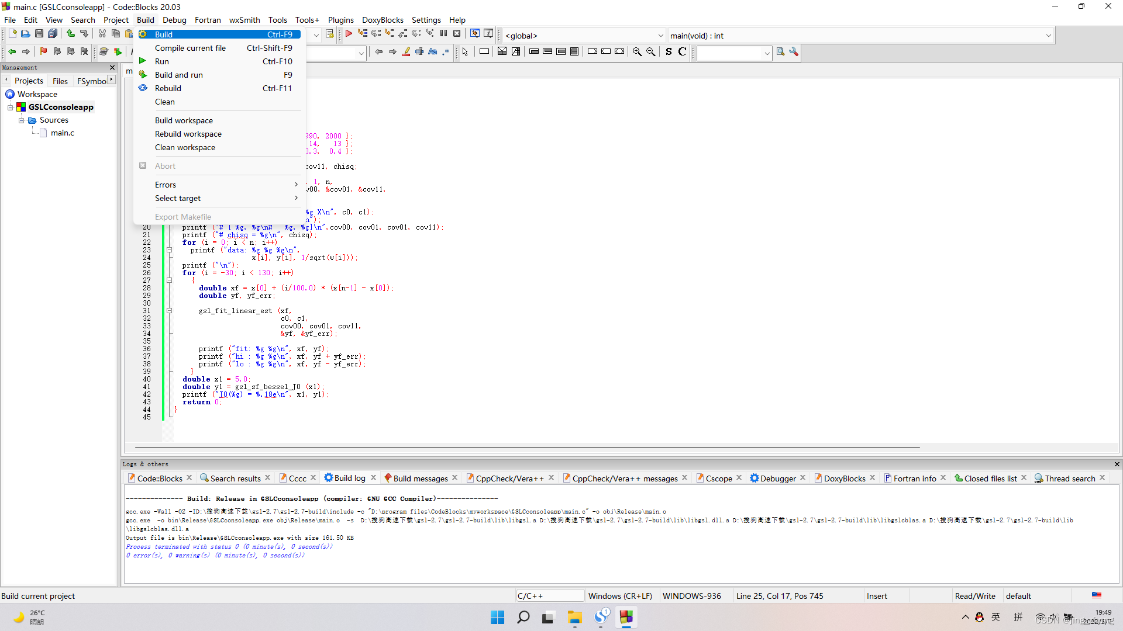Choose Compile current file menu entry
The width and height of the screenshot is (1123, 631).
[x=219, y=48]
